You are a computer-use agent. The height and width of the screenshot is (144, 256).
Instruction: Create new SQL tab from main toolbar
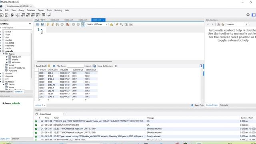point(2,15)
